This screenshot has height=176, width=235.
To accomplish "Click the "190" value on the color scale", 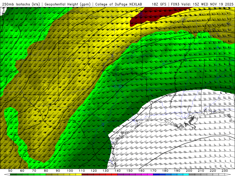I will click(177, 171).
